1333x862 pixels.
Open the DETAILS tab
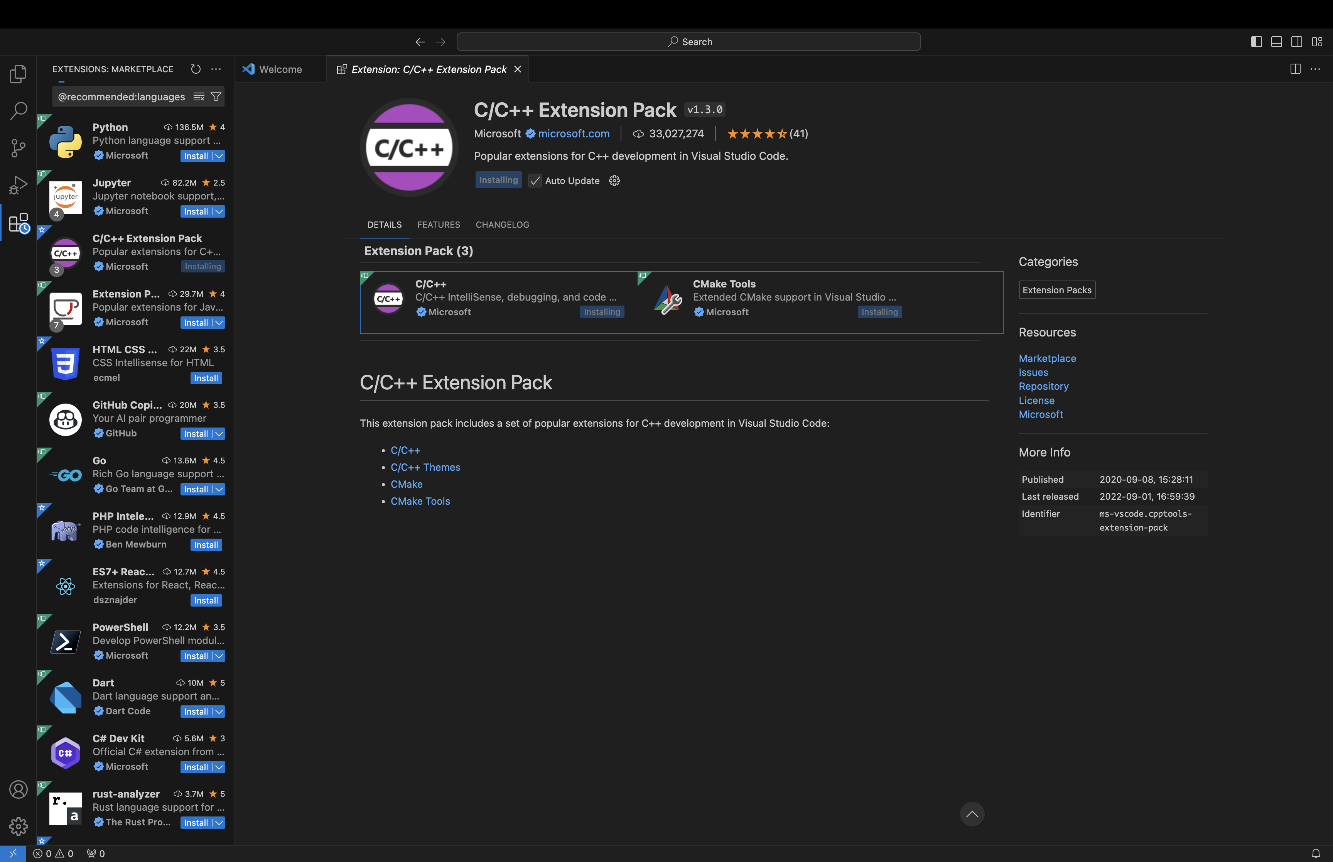point(384,225)
